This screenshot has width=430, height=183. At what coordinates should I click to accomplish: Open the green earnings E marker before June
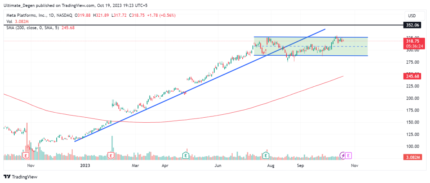pyautogui.click(x=186, y=156)
